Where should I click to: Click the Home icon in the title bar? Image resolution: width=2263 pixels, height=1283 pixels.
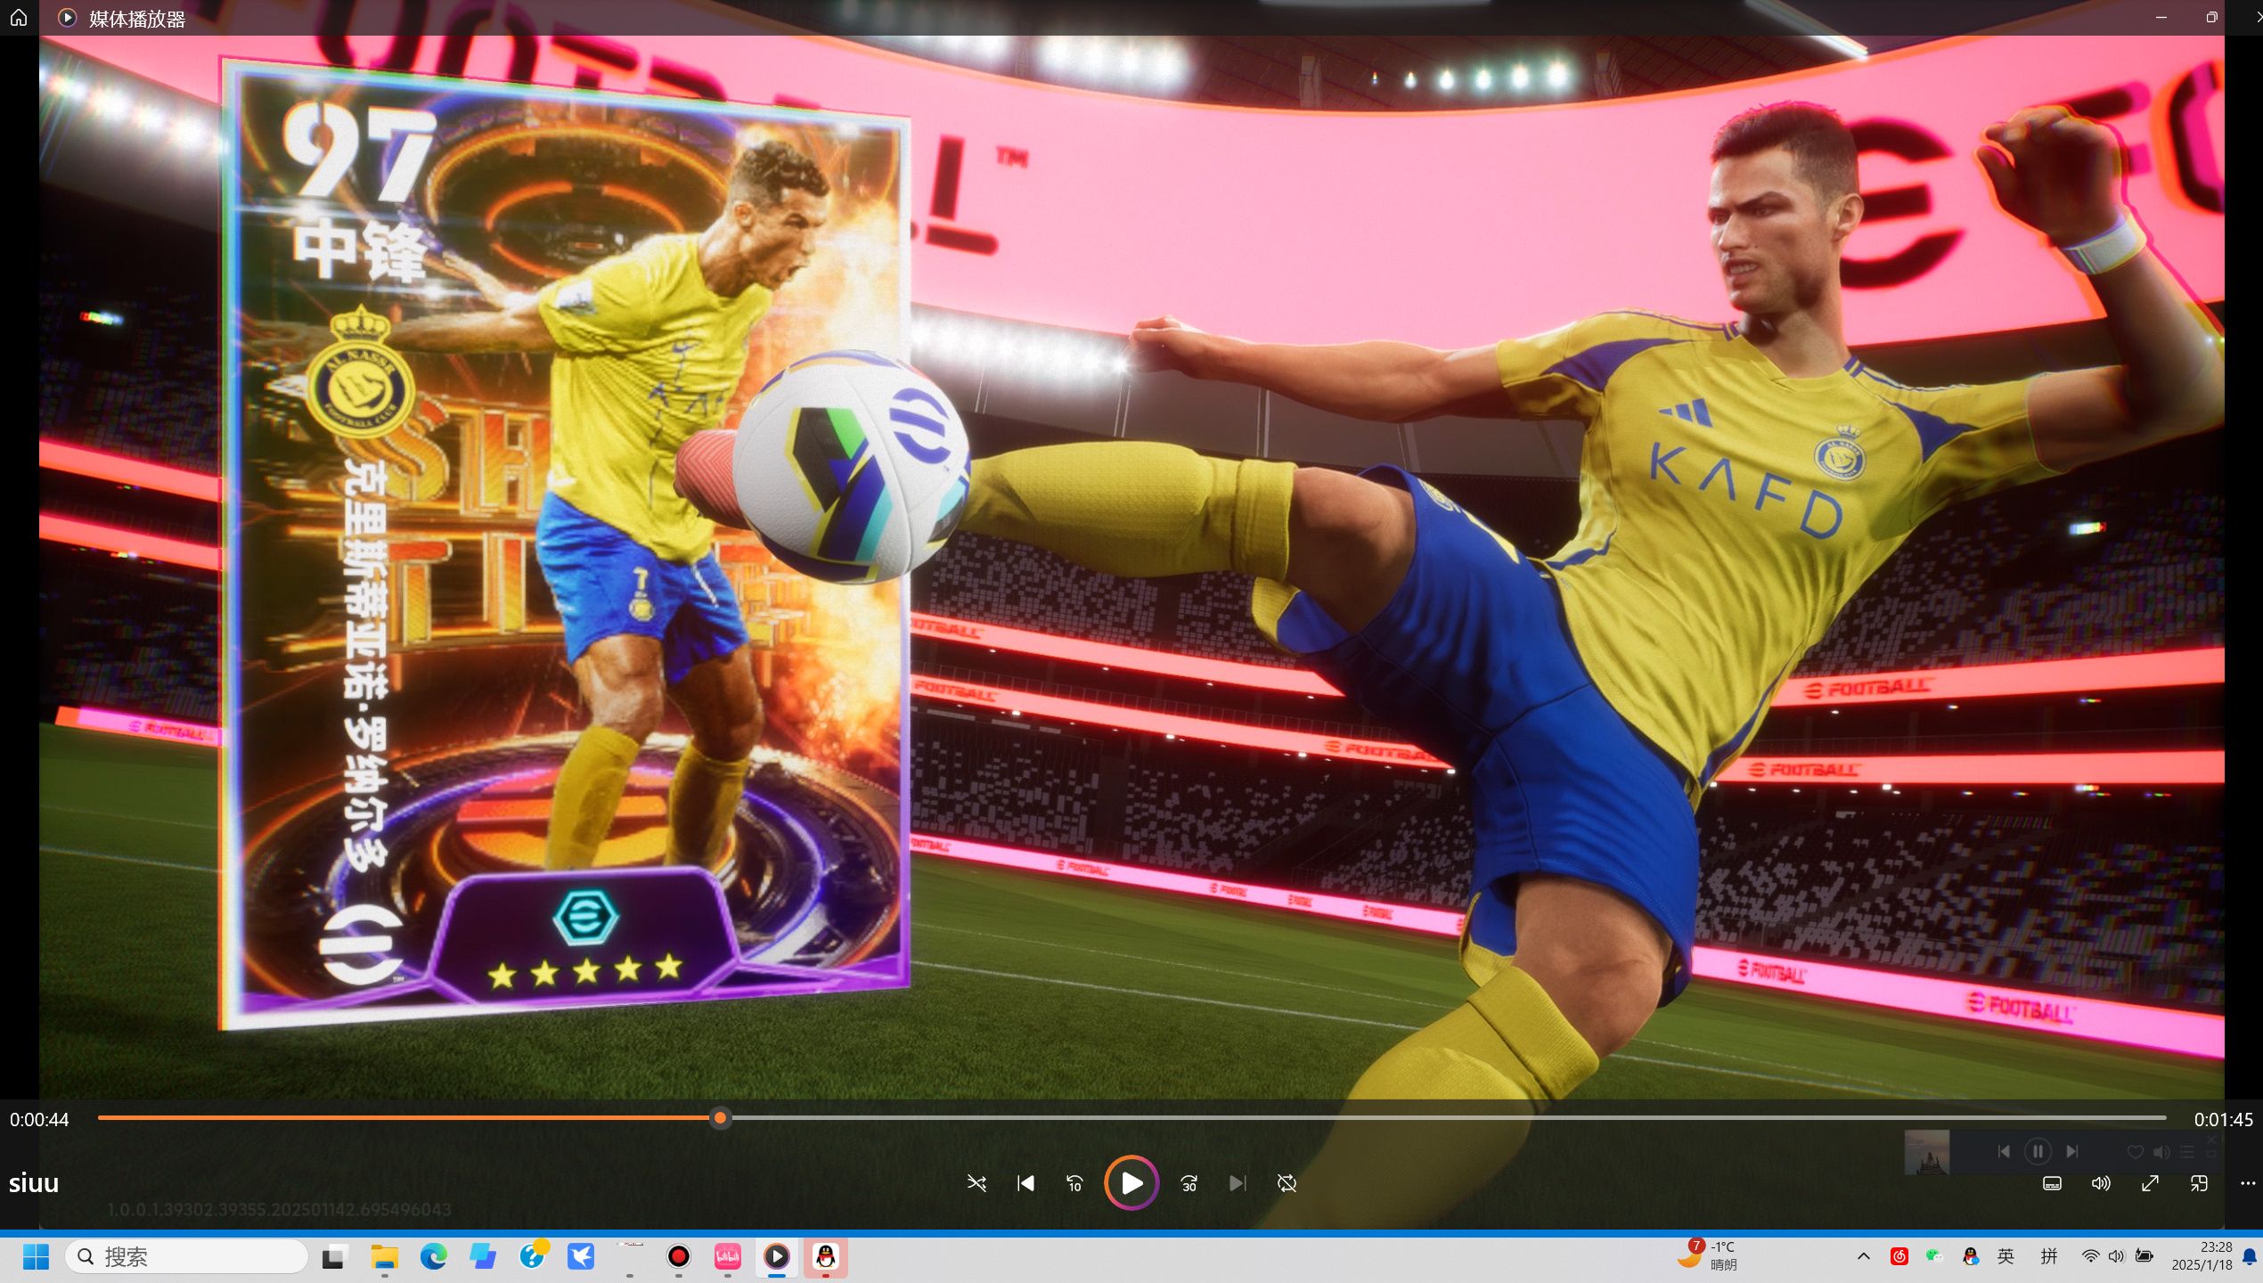19,18
